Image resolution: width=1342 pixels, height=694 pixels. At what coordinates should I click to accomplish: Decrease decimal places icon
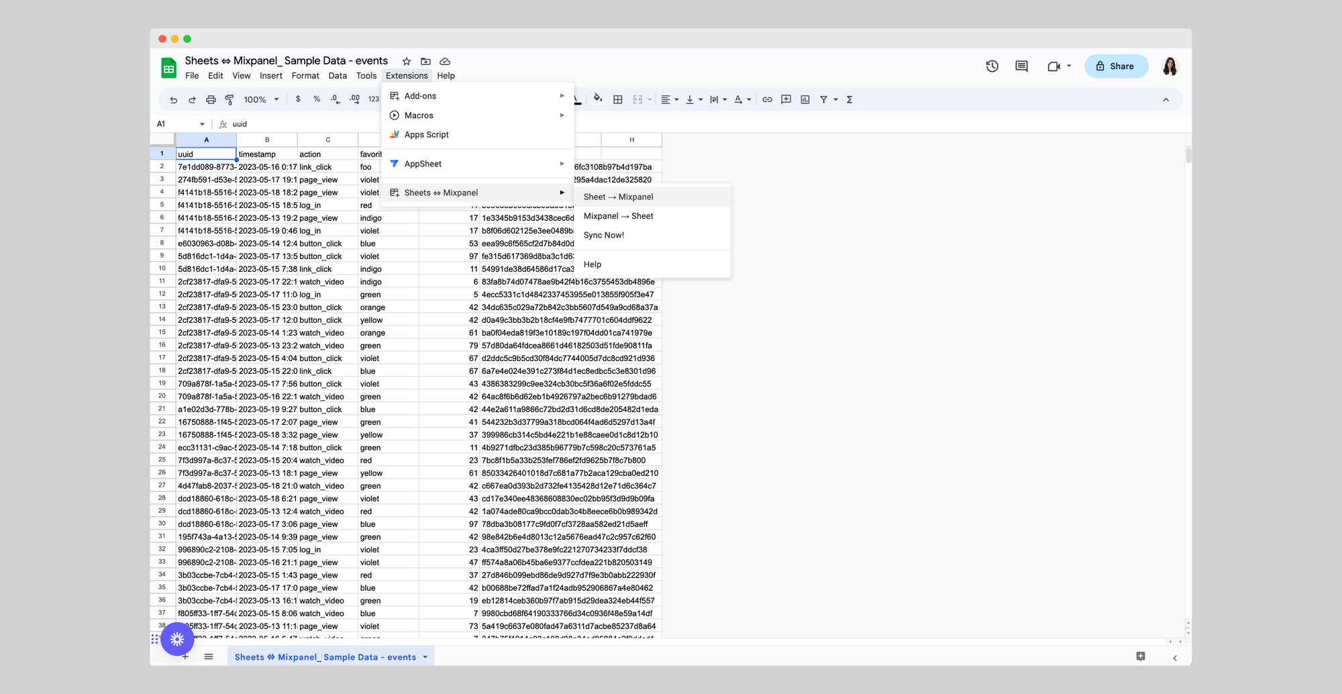point(335,99)
